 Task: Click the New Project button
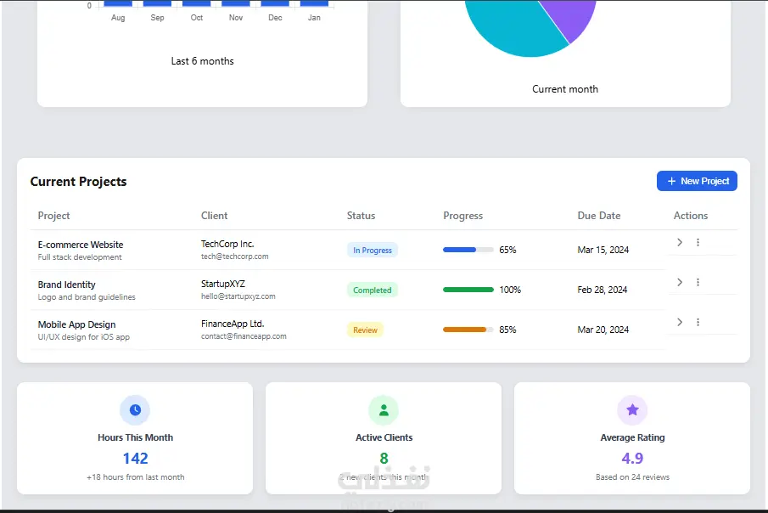[x=697, y=181]
